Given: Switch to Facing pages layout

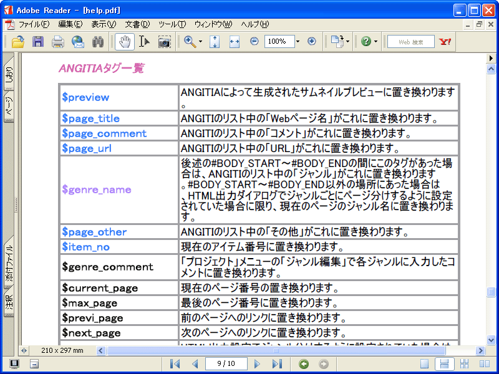Looking at the screenshot, I should [x=485, y=363].
